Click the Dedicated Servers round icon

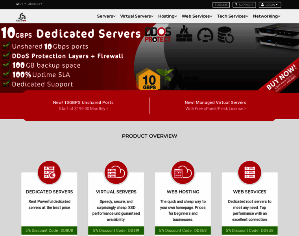(x=50, y=173)
